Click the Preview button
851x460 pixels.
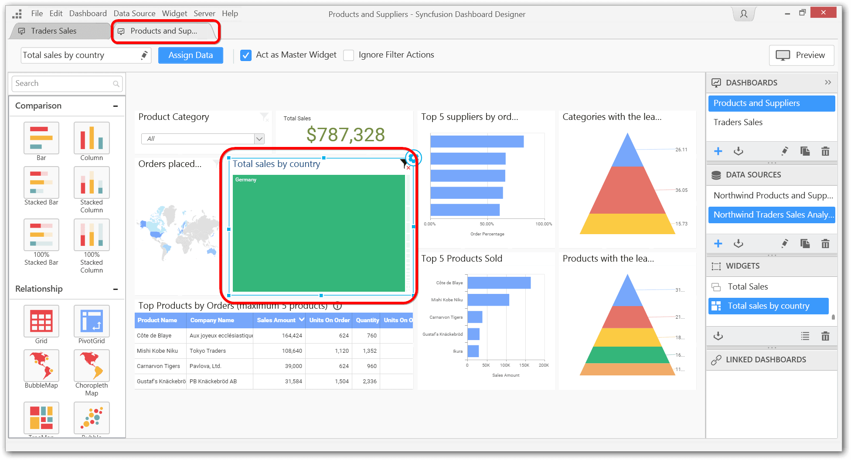click(x=801, y=55)
